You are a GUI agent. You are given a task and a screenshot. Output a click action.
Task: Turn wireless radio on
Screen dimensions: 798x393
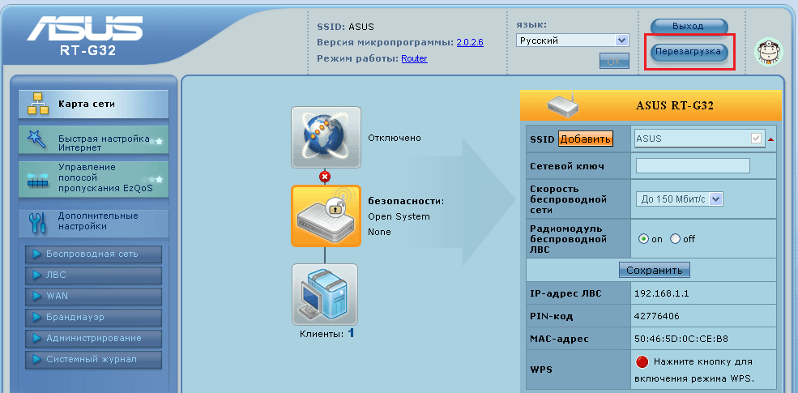pyautogui.click(x=644, y=239)
